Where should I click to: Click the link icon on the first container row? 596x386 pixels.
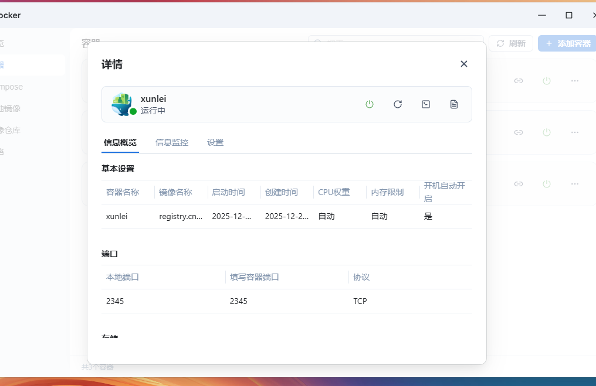(519, 81)
